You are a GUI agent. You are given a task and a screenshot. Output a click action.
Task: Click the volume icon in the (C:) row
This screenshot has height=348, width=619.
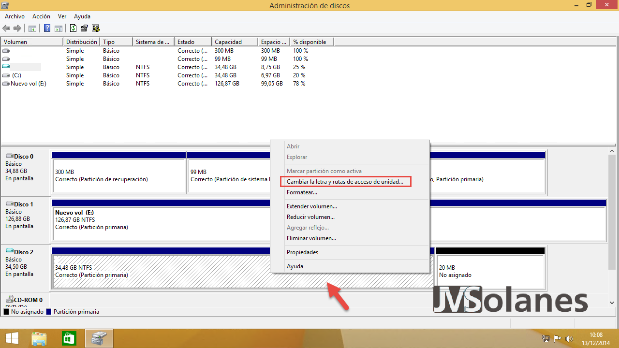pyautogui.click(x=6, y=75)
